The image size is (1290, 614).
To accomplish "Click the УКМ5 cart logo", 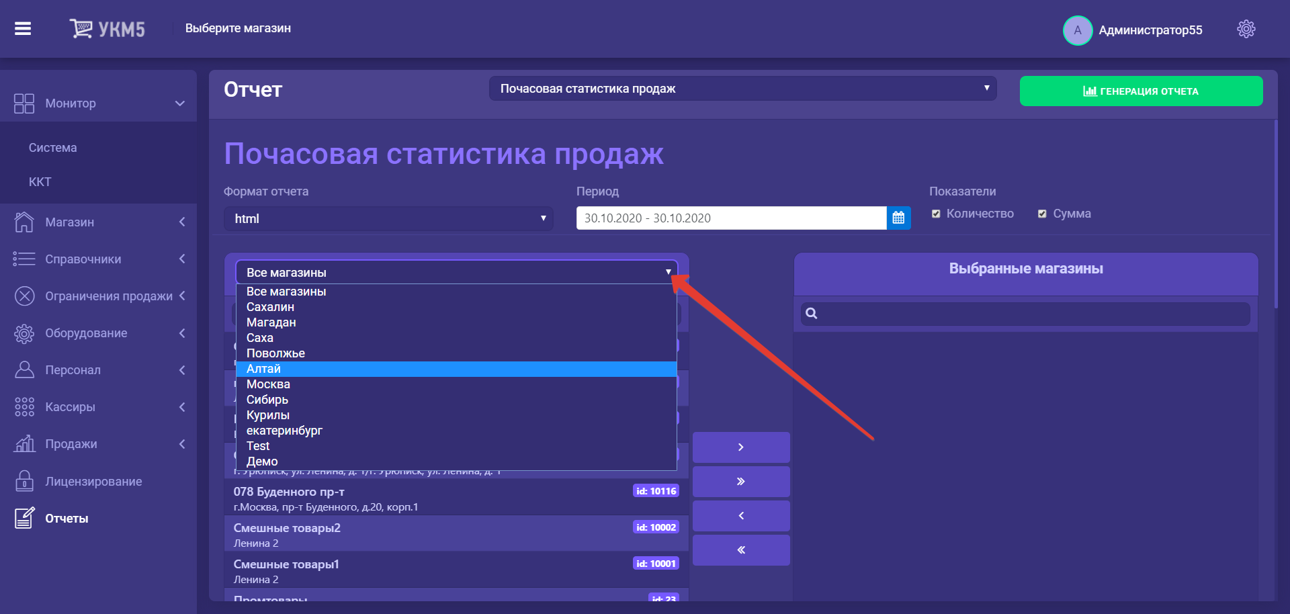I will coord(107,29).
